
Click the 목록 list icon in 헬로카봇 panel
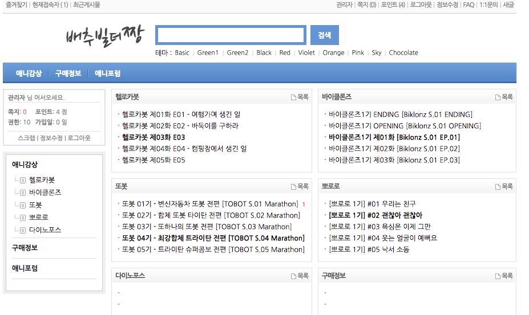pyautogui.click(x=294, y=97)
